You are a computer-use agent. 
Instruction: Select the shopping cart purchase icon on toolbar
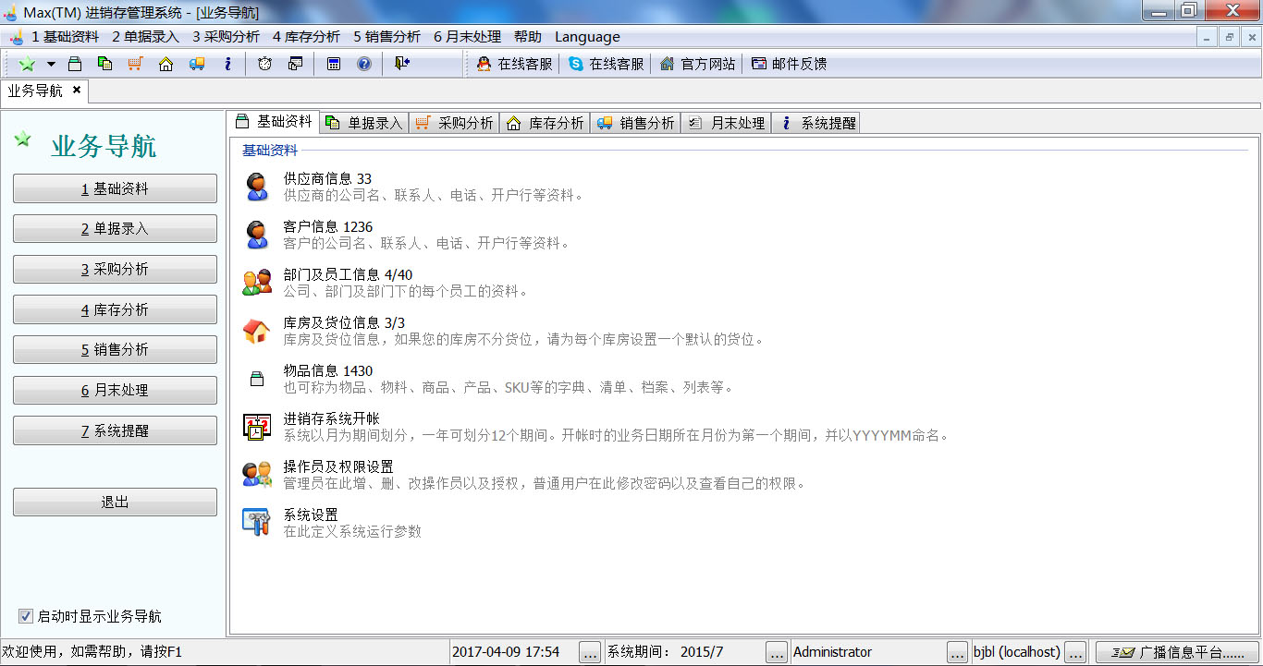135,64
